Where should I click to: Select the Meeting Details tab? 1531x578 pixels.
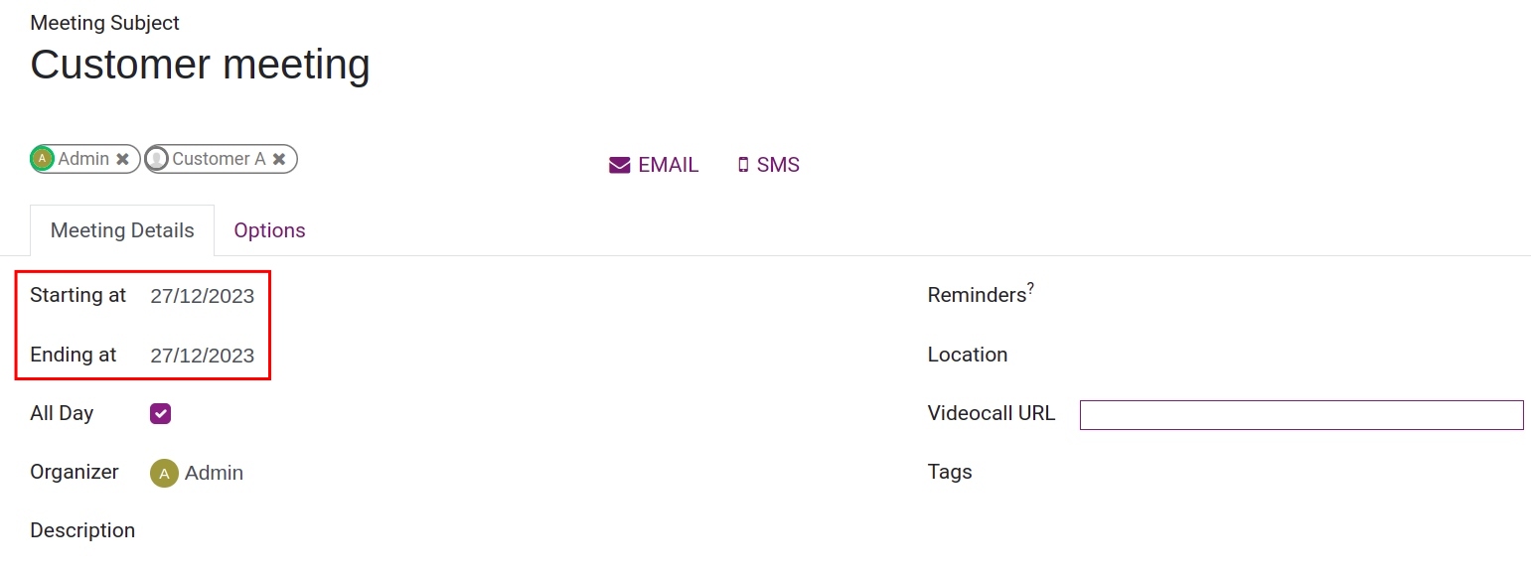point(122,230)
